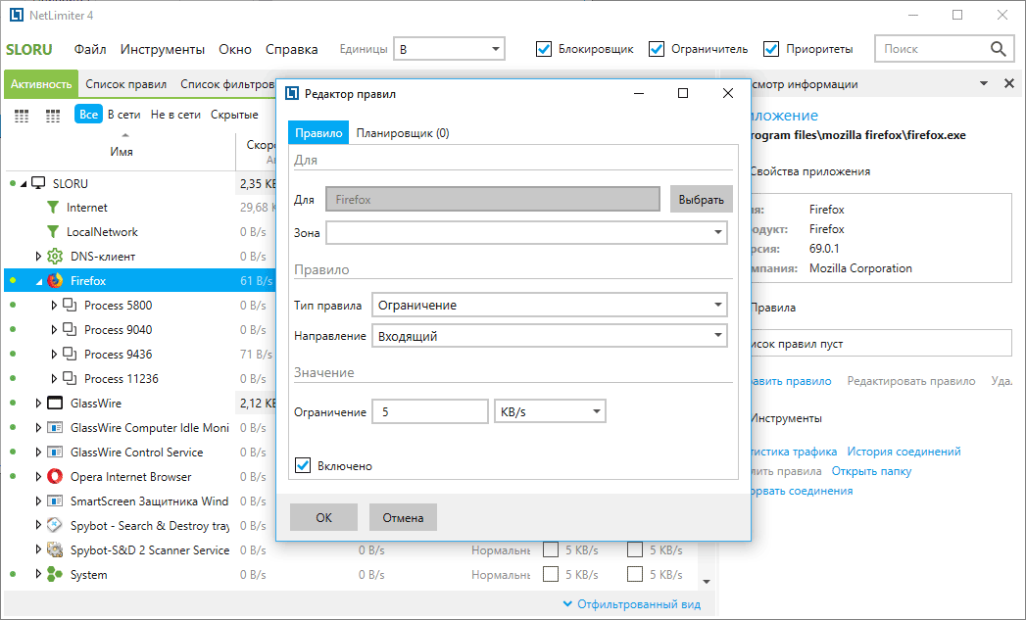Viewport: 1026px width, 620px height.
Task: Click the DNS-клиент gear icon
Action: pyautogui.click(x=55, y=257)
